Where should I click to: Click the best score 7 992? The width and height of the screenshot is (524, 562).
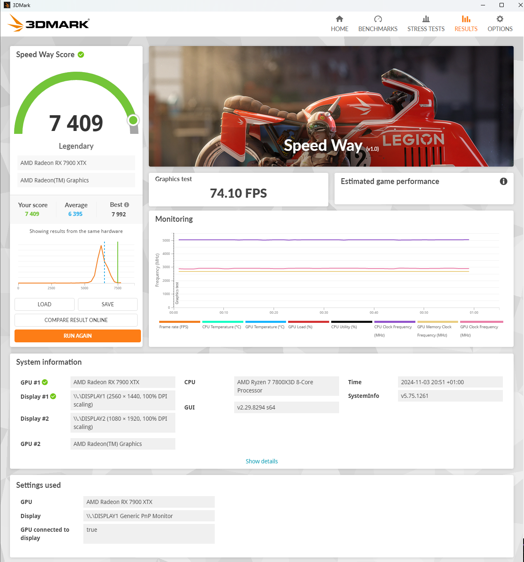click(x=119, y=214)
